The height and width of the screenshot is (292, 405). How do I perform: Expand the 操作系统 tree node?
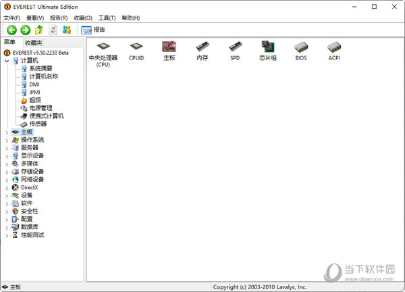7,141
